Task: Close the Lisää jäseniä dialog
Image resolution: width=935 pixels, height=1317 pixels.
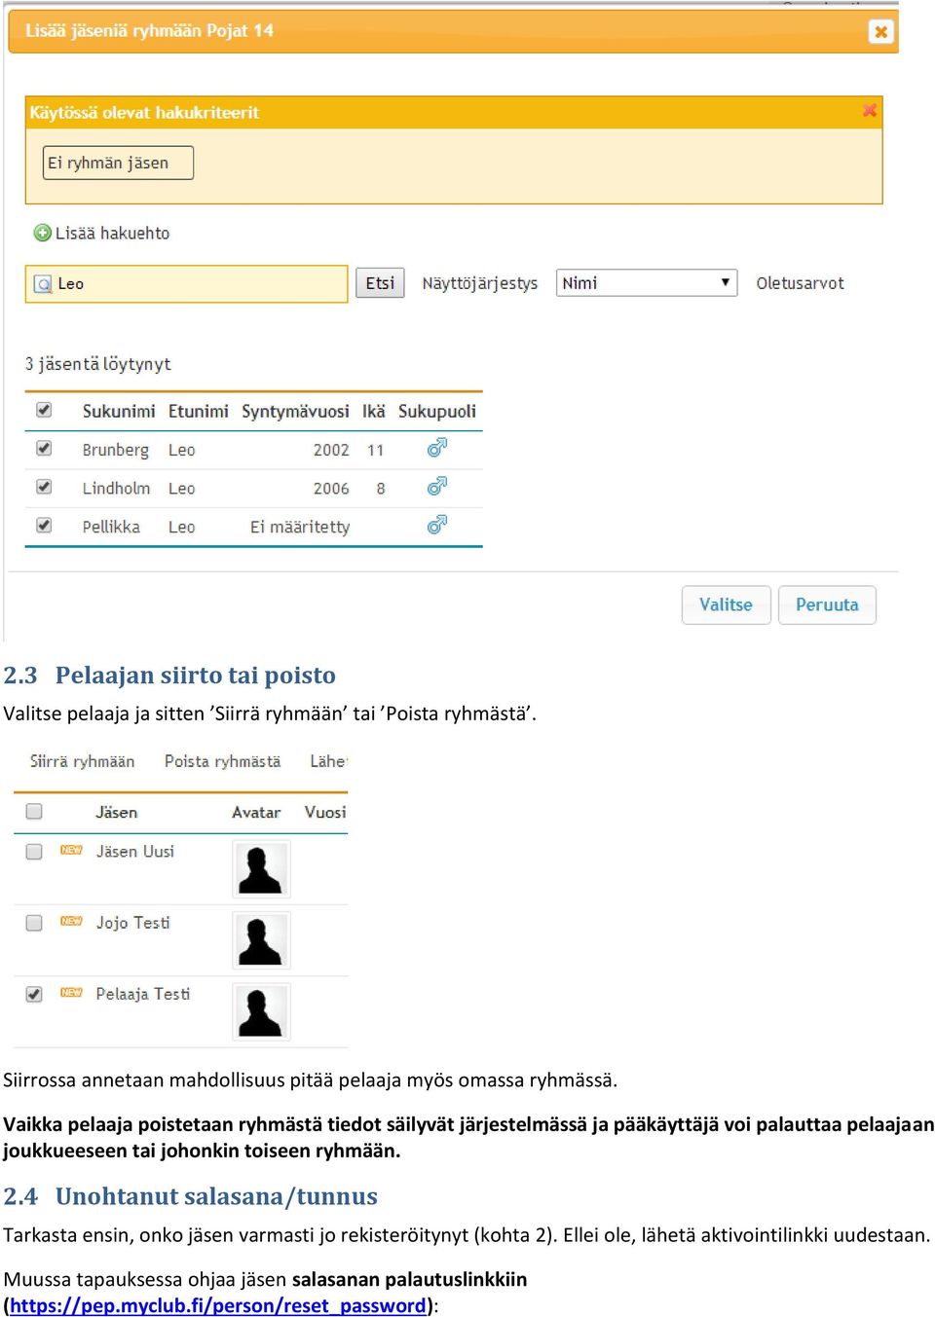Action: pos(880,31)
